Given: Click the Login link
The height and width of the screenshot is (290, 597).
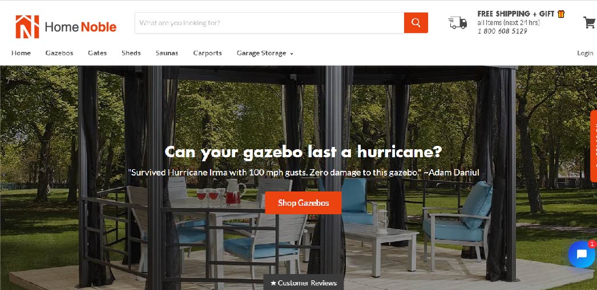Looking at the screenshot, I should (585, 53).
